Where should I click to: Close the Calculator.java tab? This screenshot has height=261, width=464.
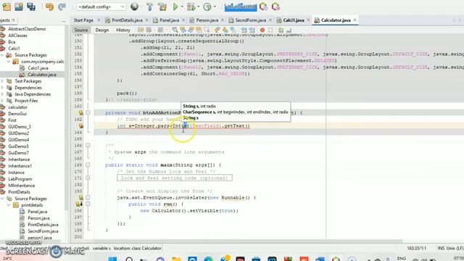[355, 20]
